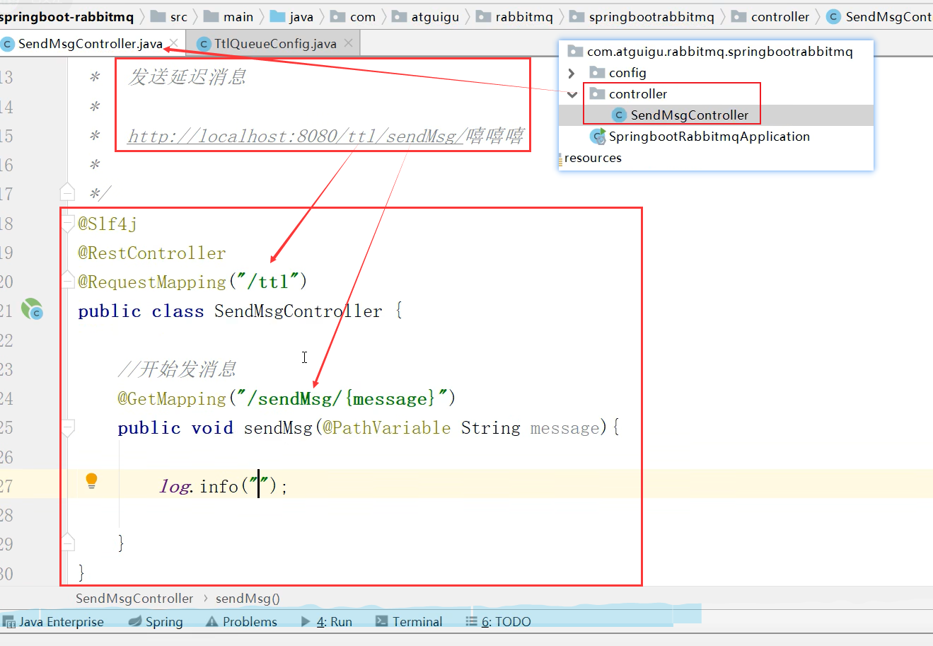933x646 pixels.
Task: Close the TtlQueueConfig.java tab
Action: pyautogui.click(x=348, y=43)
